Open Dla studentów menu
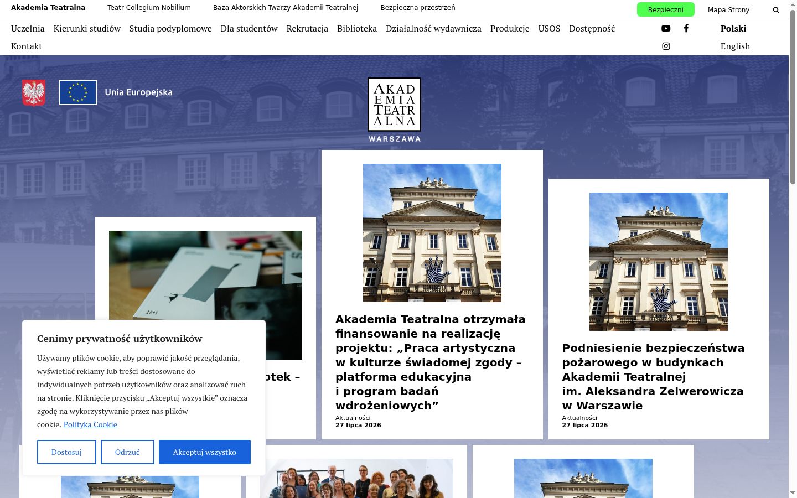797x498 pixels. (x=249, y=28)
